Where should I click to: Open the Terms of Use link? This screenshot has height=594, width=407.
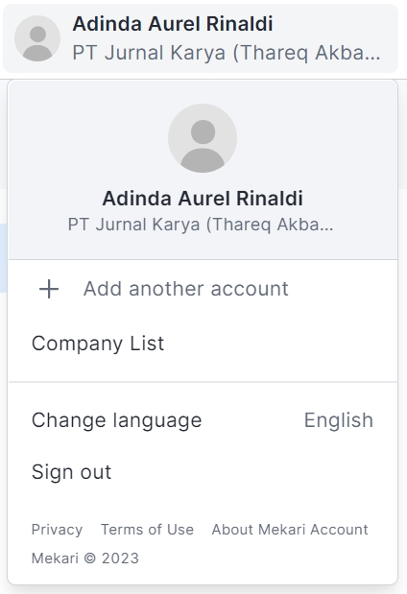point(147,529)
